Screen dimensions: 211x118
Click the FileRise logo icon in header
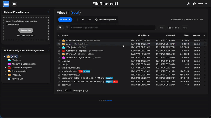coord(6,4)
